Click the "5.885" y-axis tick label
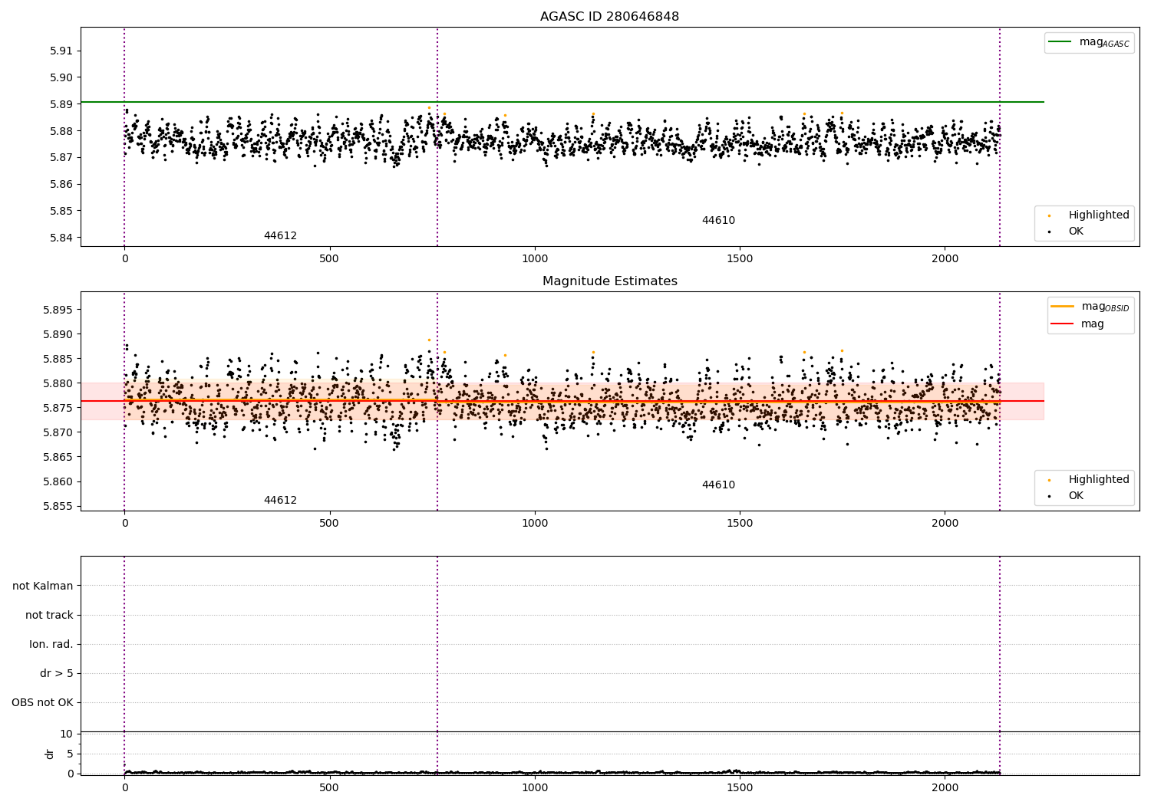Screen dimensions: 1151x805 (57, 359)
